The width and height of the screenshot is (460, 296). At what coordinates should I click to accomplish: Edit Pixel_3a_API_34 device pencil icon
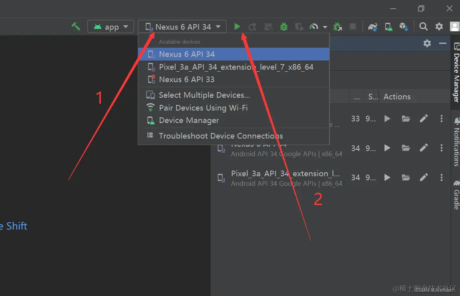[x=424, y=177]
